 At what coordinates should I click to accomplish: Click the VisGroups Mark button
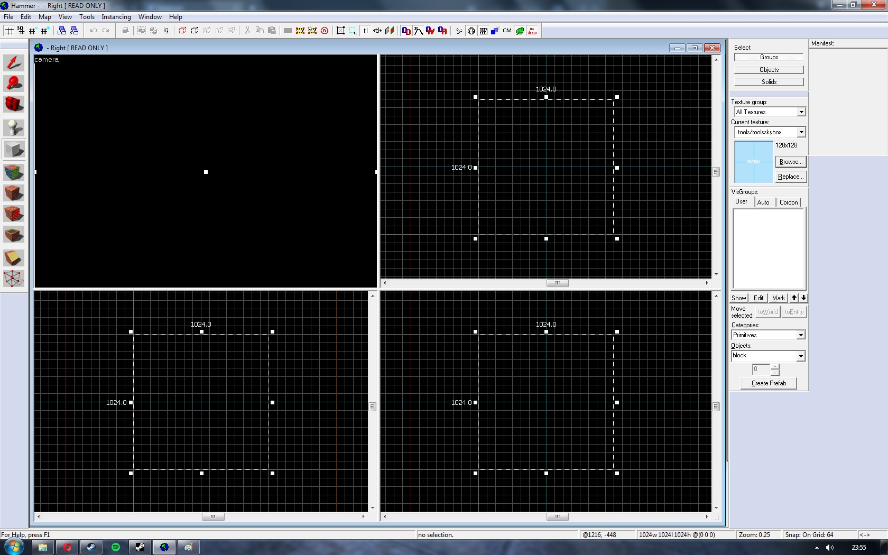tap(778, 298)
